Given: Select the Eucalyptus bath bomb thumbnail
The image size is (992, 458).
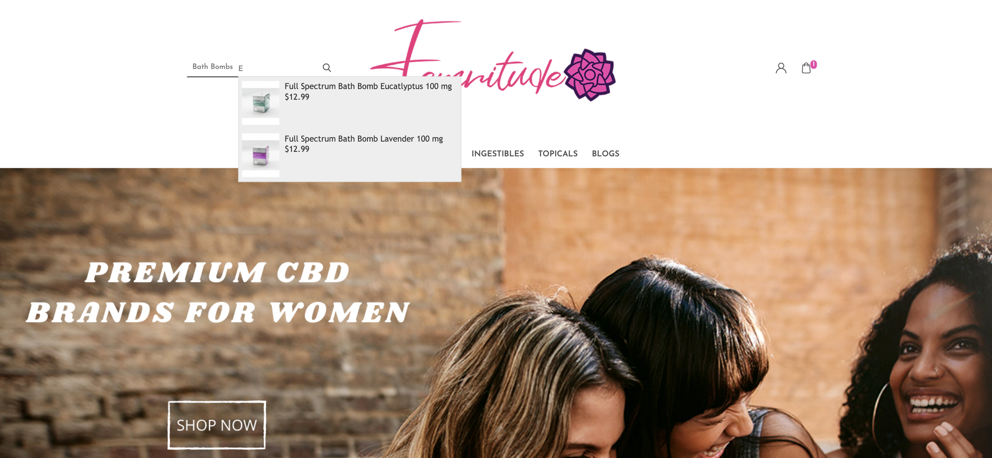Looking at the screenshot, I should pos(261,103).
